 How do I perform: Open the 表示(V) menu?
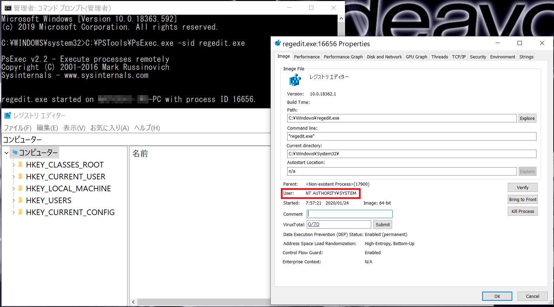pos(74,128)
